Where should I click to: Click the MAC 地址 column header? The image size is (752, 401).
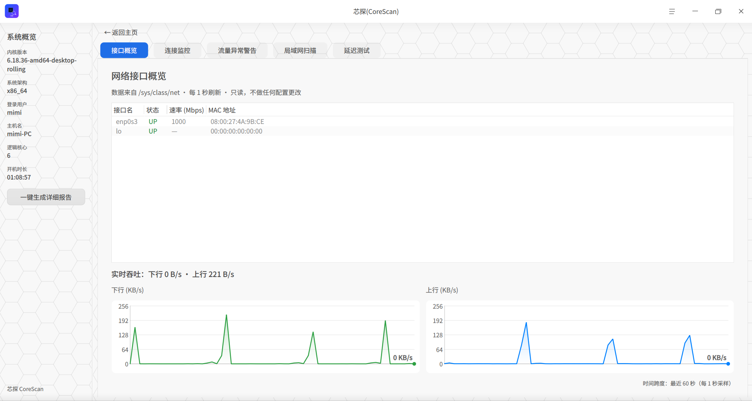click(222, 110)
